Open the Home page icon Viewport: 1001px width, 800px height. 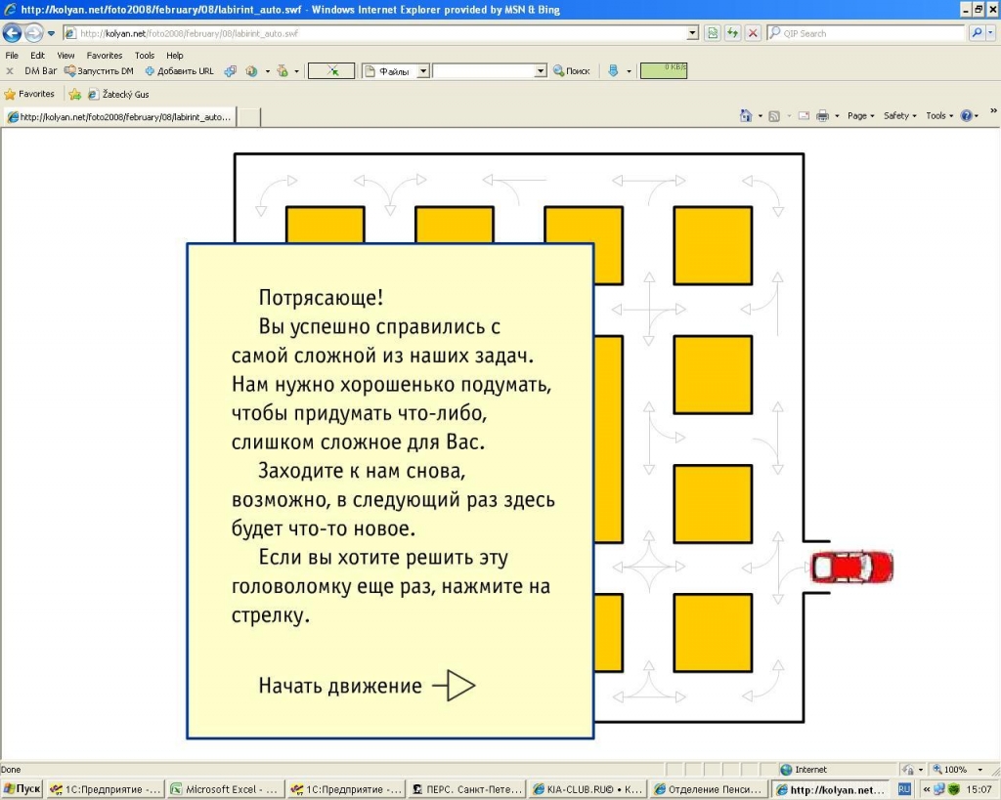747,115
